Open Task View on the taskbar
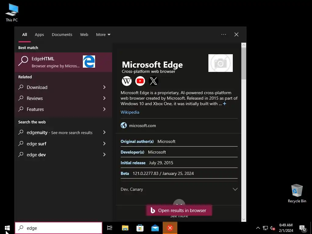The width and height of the screenshot is (312, 234). 110,228
